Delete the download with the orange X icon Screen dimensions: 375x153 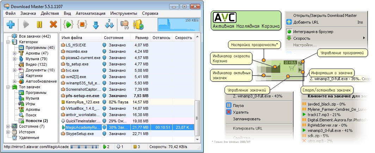tap(53, 24)
